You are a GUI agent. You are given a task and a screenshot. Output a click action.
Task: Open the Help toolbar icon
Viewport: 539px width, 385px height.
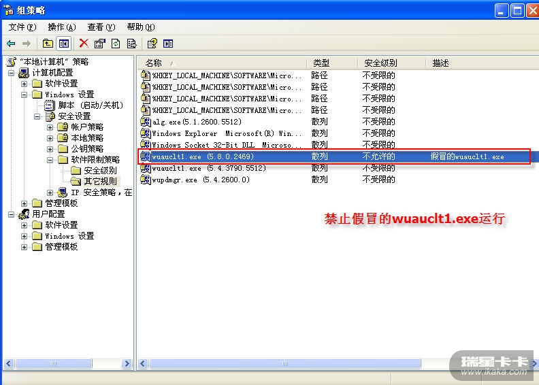click(x=152, y=44)
